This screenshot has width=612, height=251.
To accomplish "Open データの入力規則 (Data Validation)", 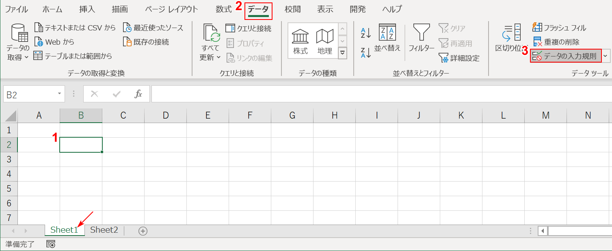I will [x=565, y=56].
